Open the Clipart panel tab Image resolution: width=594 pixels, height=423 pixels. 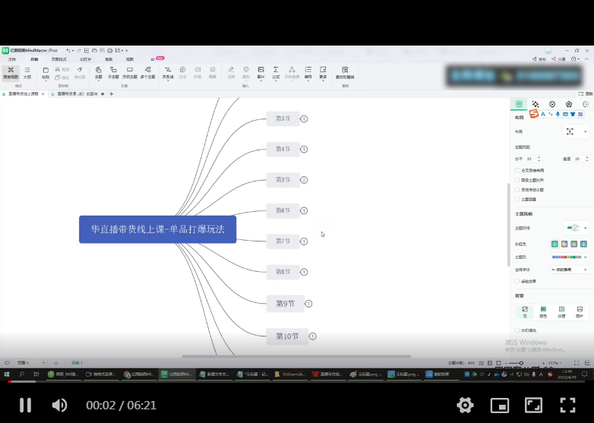pos(569,104)
